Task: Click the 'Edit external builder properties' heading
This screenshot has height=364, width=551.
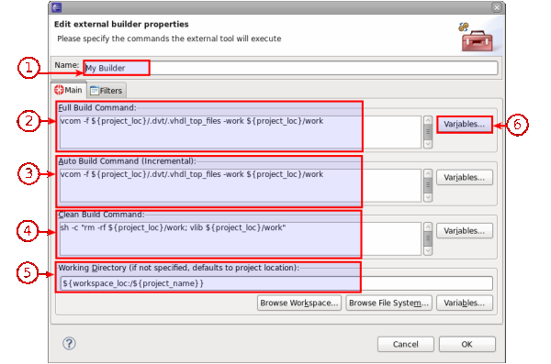Action: coord(121,24)
